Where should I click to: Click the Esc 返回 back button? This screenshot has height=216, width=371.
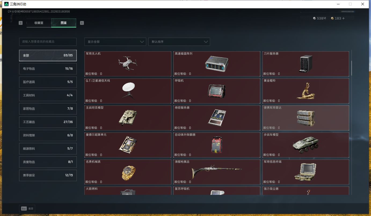[27, 208]
